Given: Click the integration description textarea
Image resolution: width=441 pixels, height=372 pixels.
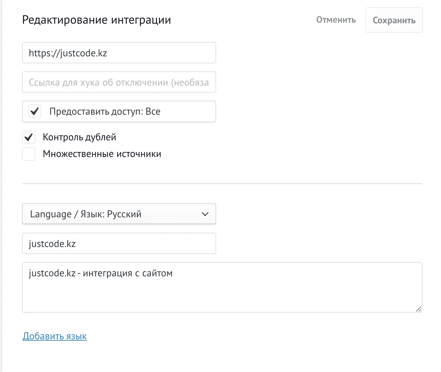Looking at the screenshot, I should 222,287.
